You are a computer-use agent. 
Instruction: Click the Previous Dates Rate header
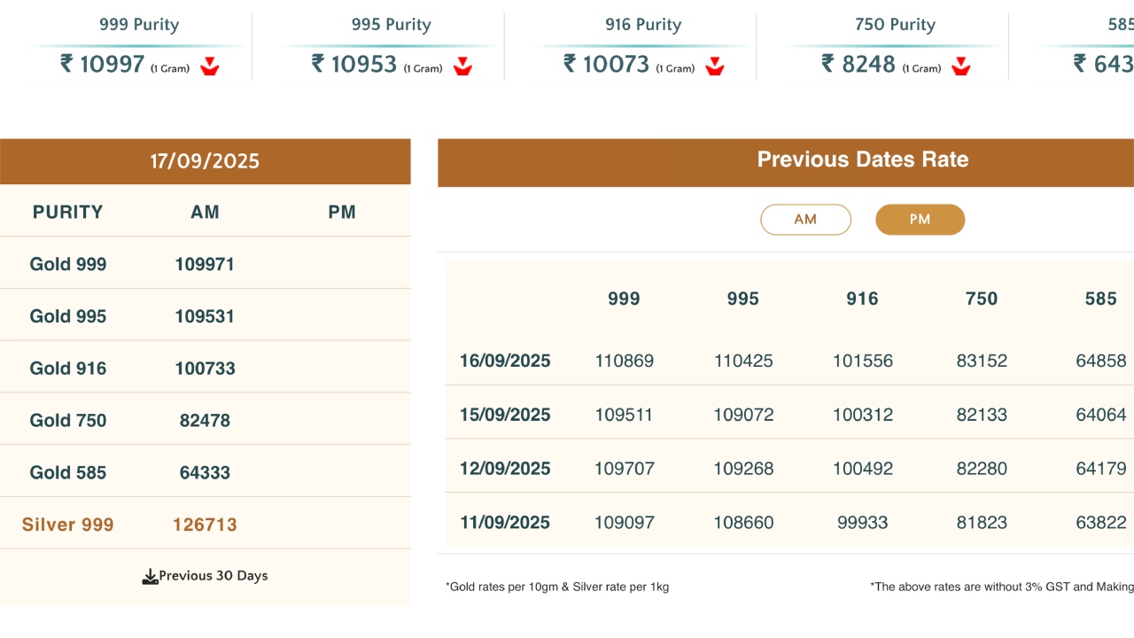click(x=862, y=160)
